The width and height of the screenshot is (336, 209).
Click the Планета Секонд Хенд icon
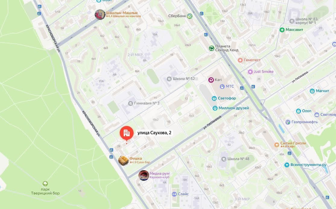point(211,48)
